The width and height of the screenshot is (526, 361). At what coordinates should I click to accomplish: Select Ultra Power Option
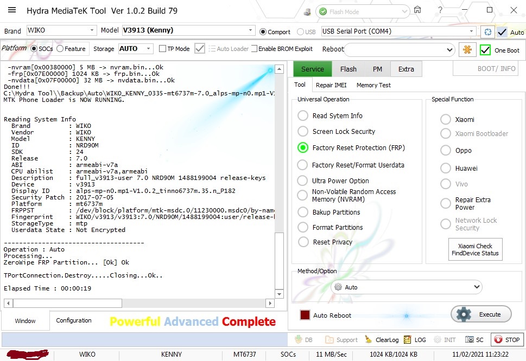pyautogui.click(x=302, y=181)
